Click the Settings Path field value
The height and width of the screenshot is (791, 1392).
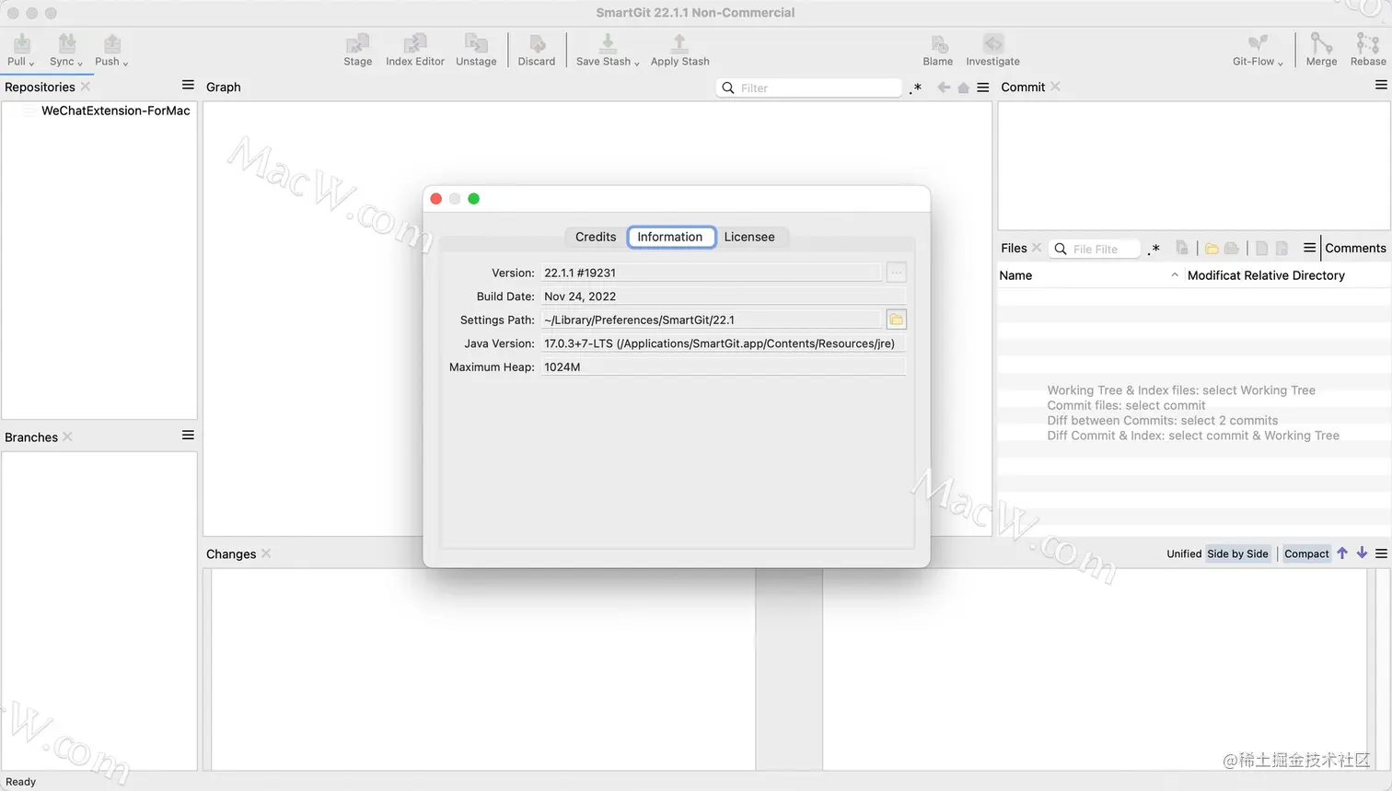click(x=711, y=320)
